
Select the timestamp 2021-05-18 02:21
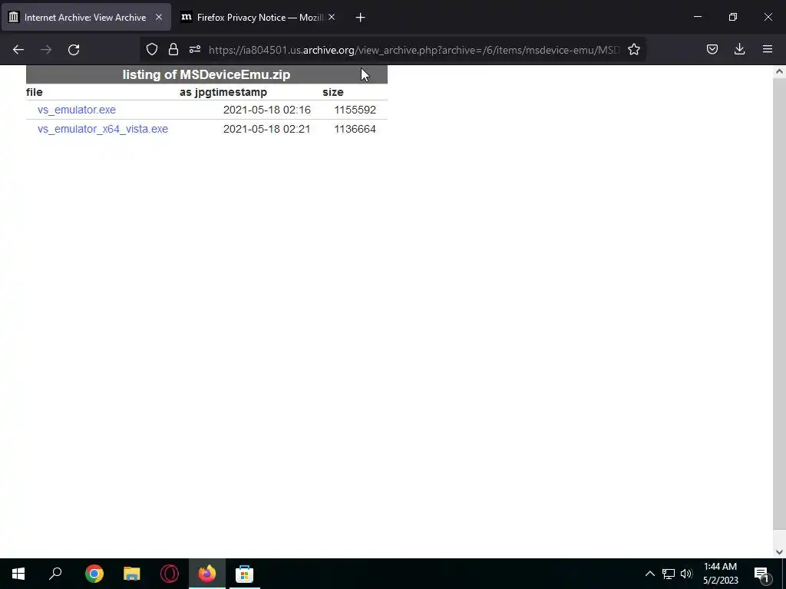click(x=266, y=129)
